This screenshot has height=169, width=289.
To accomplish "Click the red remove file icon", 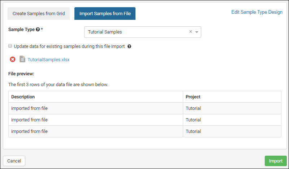I will [x=13, y=59].
